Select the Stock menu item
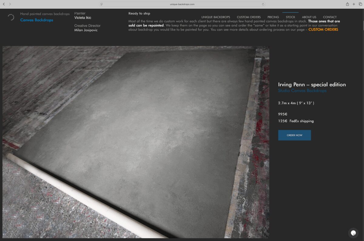Viewport: 364px width, 241px height. pyautogui.click(x=290, y=17)
